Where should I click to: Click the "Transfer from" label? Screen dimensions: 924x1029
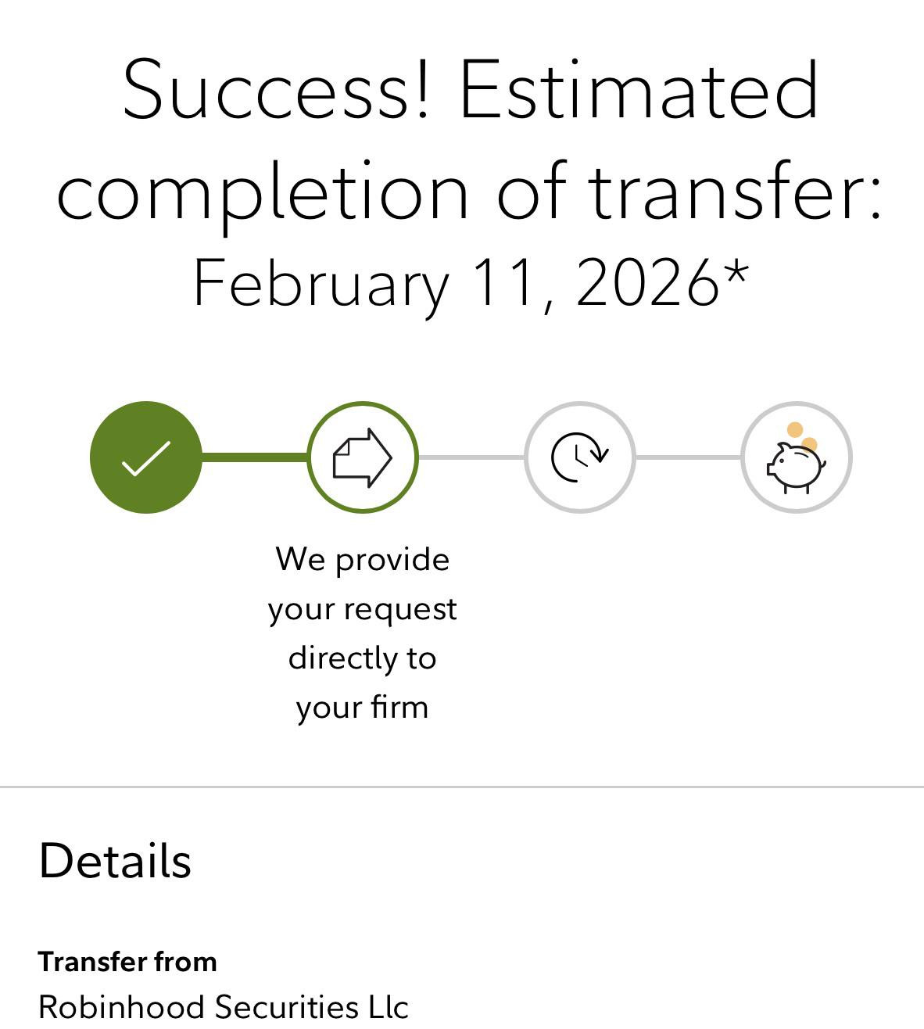pos(127,962)
